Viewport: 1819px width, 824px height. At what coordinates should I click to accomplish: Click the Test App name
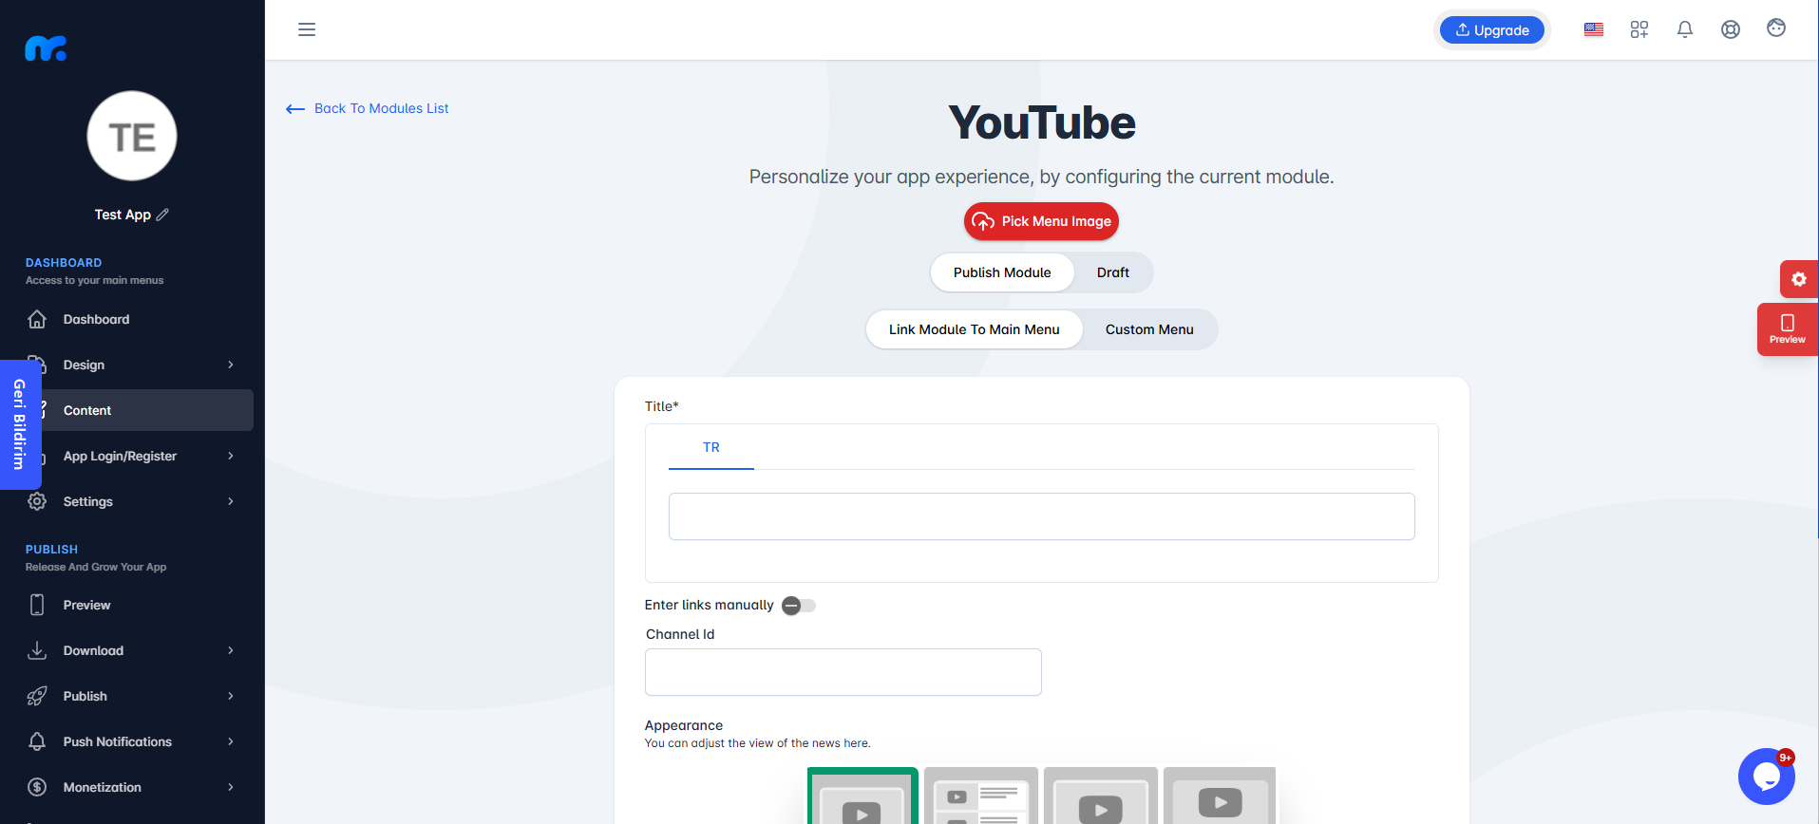tap(123, 215)
